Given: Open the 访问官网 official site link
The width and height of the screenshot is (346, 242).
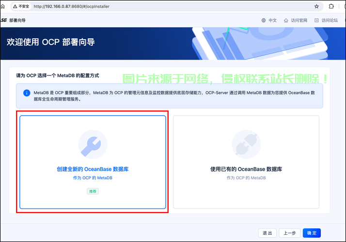Looking at the screenshot, I should [296, 20].
